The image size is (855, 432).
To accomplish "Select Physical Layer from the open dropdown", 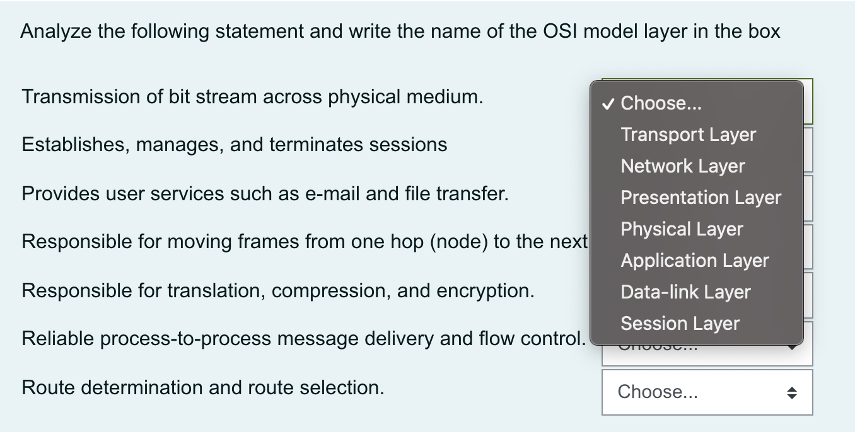I will click(682, 229).
